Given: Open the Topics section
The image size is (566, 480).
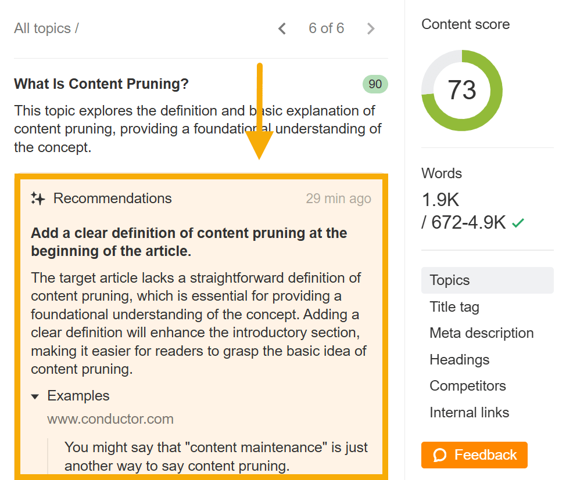Looking at the screenshot, I should coord(450,280).
